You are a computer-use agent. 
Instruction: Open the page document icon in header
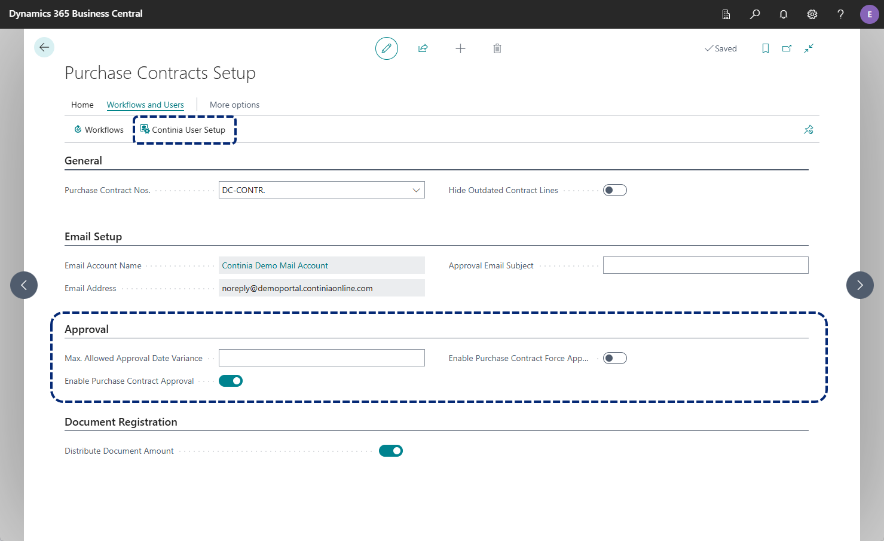pyautogui.click(x=726, y=14)
